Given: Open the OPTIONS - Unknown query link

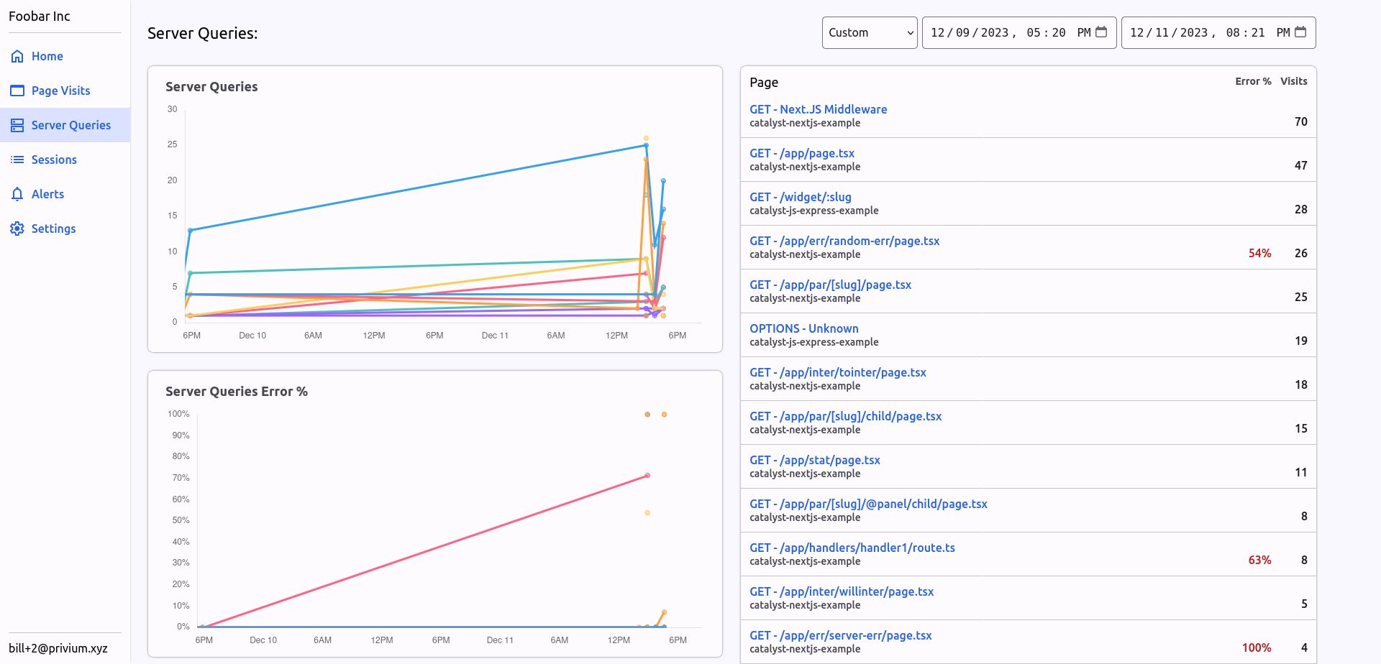Looking at the screenshot, I should click(x=804, y=328).
